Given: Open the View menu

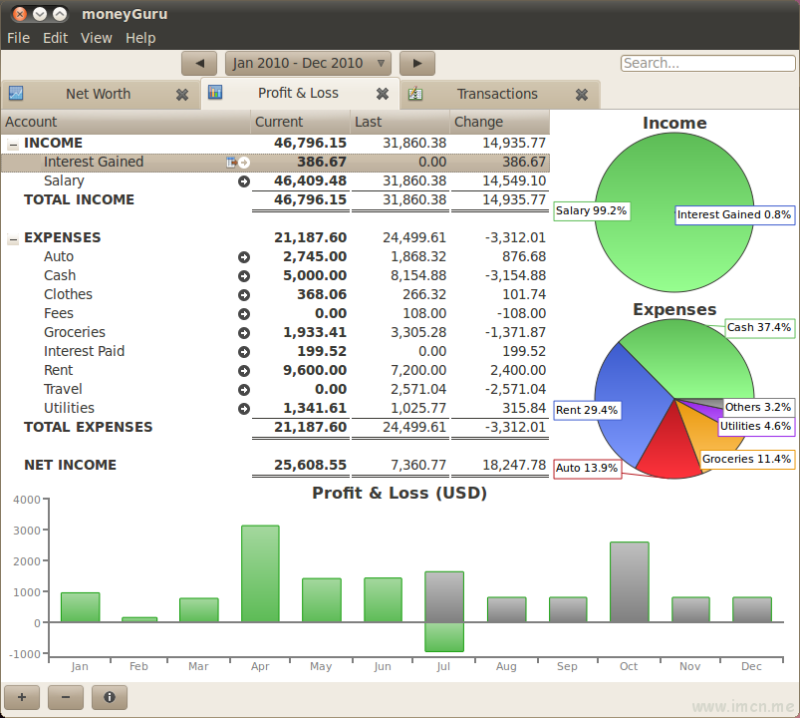Looking at the screenshot, I should (x=97, y=38).
